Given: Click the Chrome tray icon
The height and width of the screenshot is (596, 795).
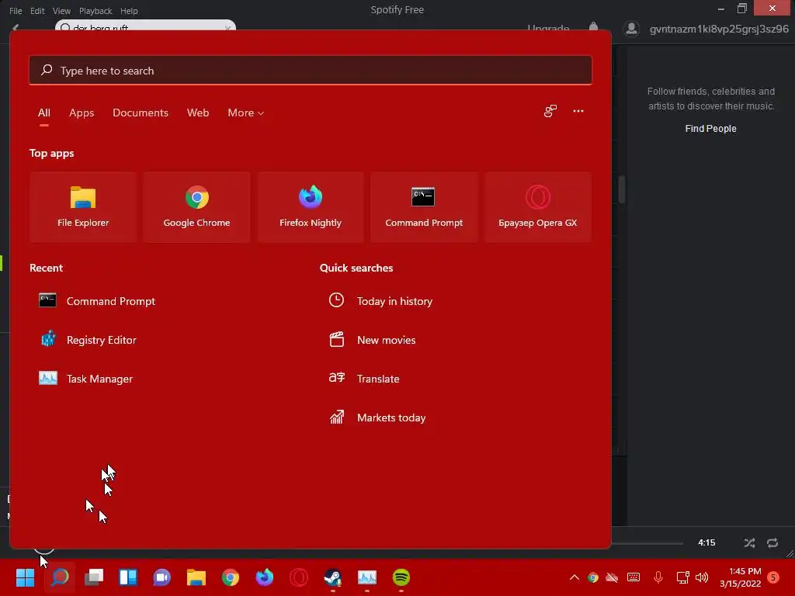Looking at the screenshot, I should (592, 577).
